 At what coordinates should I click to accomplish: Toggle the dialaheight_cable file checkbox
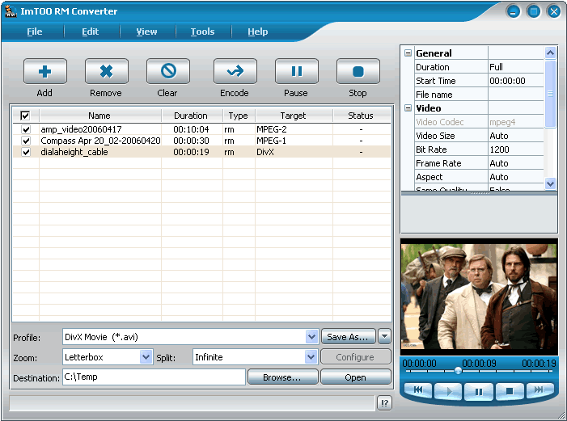coord(26,152)
